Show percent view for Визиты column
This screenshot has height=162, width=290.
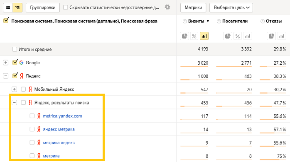tap(194, 36)
